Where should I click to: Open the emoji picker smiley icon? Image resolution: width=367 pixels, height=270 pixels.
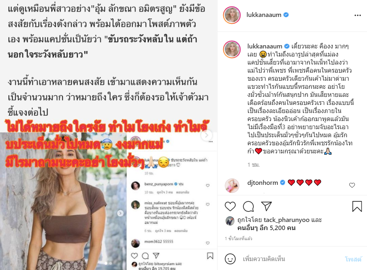230,259
